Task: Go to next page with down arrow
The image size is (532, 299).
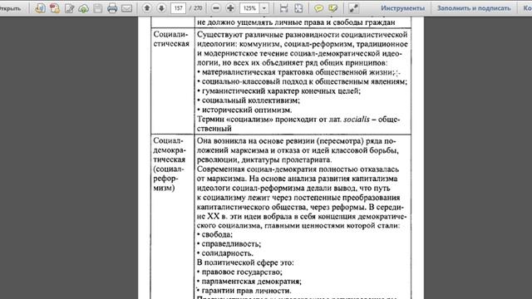Action: pos(161,7)
